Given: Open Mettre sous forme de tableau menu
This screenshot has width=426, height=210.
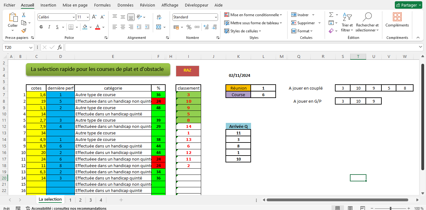Looking at the screenshot, I should tap(253, 23).
